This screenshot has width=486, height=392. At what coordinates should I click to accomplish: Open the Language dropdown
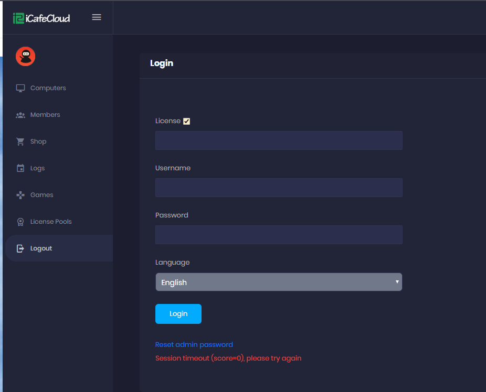[279, 282]
